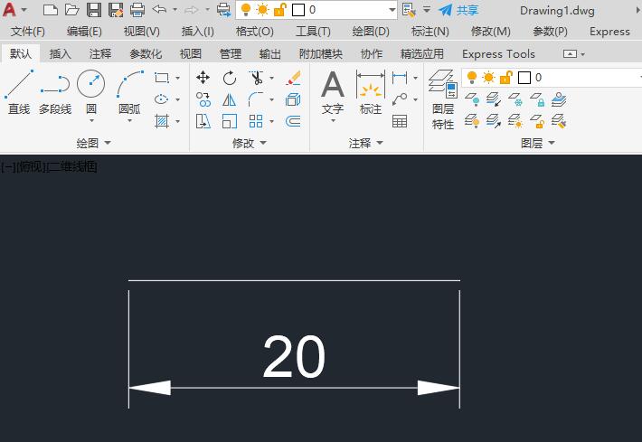Open a file from quick access toolbar
Viewport: 642px width, 442px height.
pyautogui.click(x=72, y=9)
